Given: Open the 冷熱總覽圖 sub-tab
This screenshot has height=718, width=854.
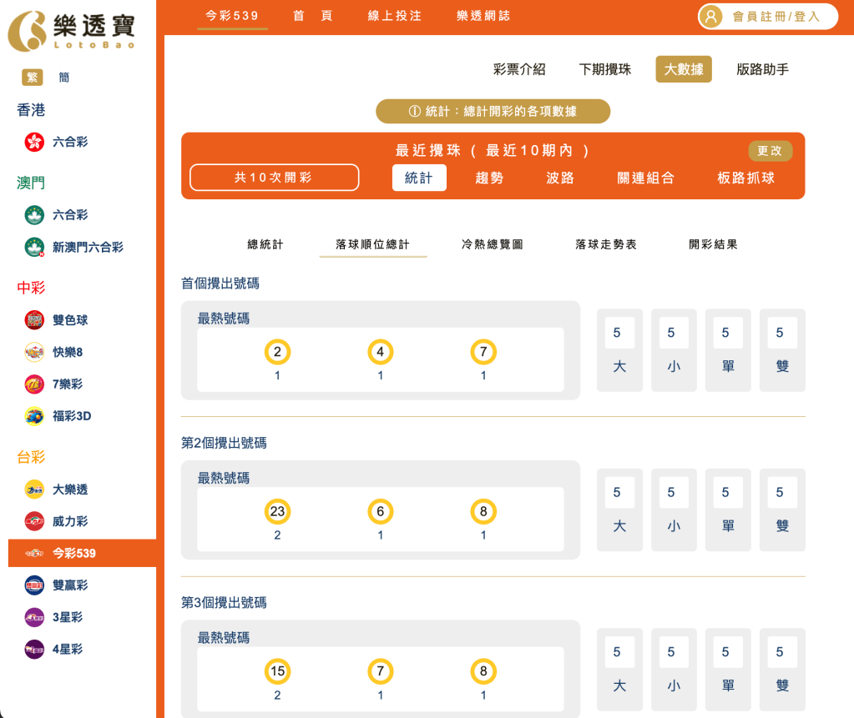Looking at the screenshot, I should point(491,244).
